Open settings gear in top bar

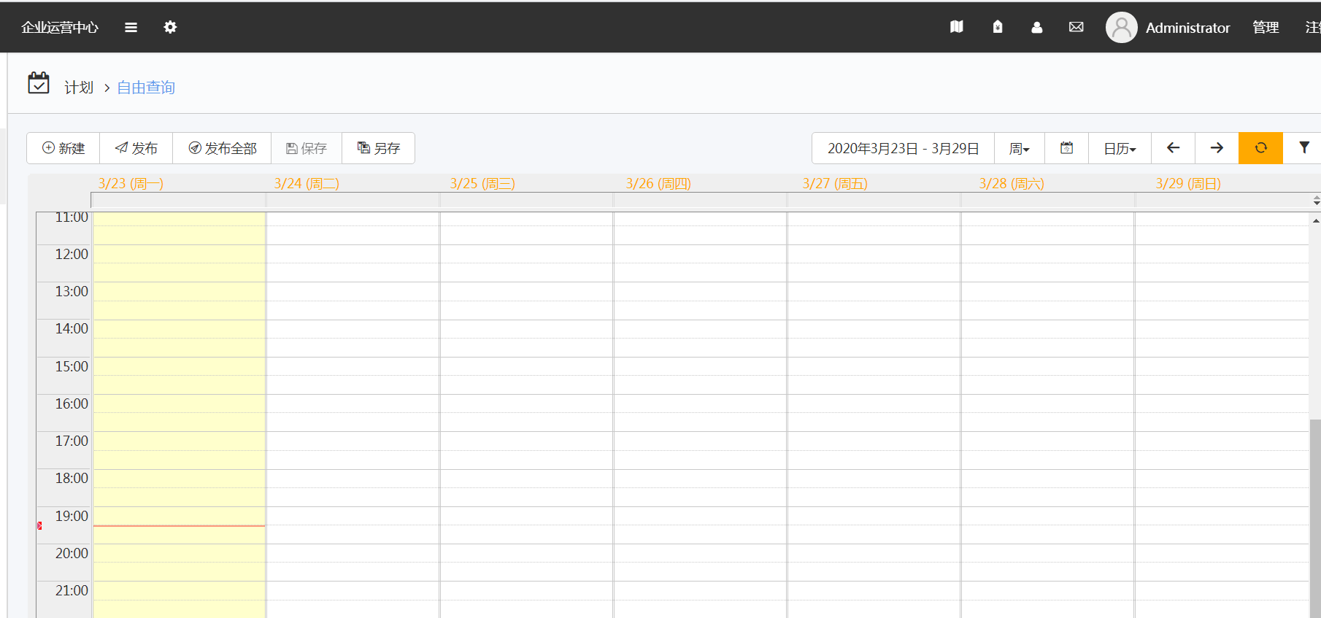coord(170,28)
